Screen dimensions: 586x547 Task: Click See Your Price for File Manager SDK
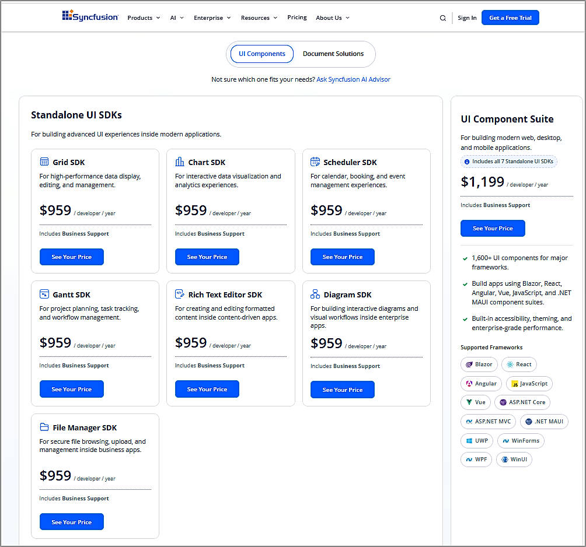coord(72,522)
